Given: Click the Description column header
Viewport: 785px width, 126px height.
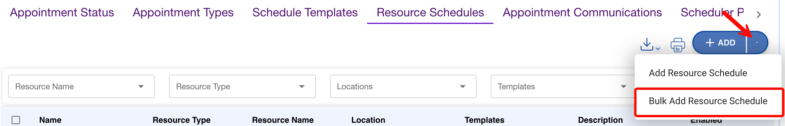Looking at the screenshot, I should point(600,120).
